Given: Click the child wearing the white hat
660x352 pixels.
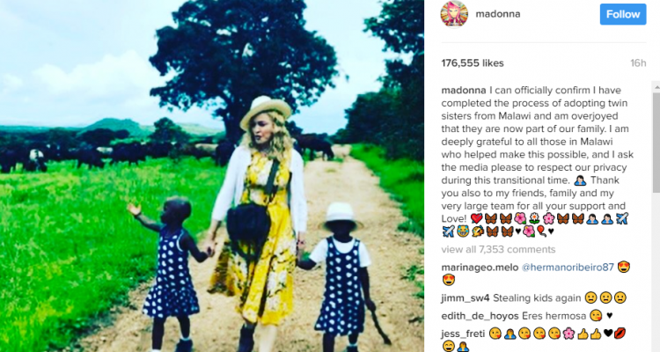Looking at the screenshot, I should pos(340,274).
